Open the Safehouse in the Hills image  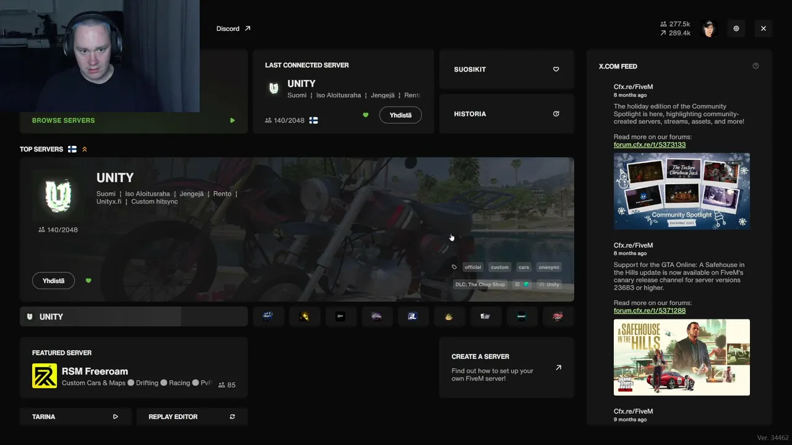pos(682,357)
